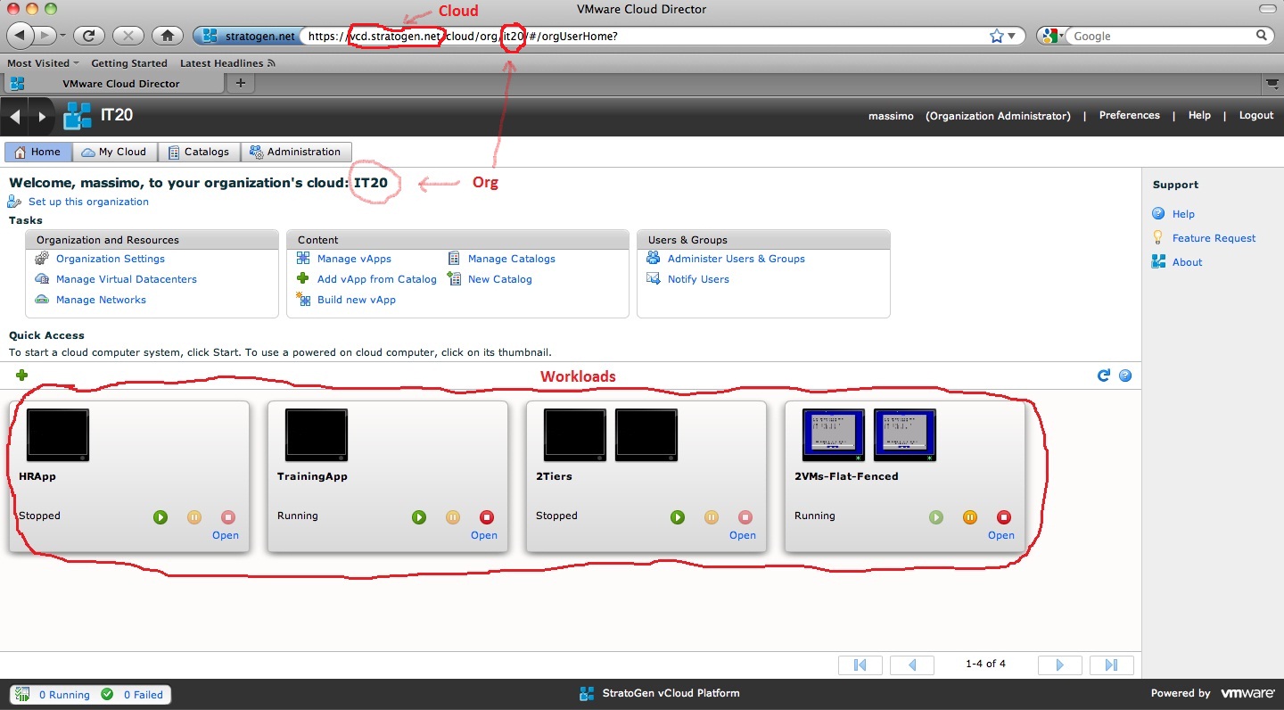Screen dimensions: 1284x710
Task: Go to previous page of vApps
Action: [912, 665]
